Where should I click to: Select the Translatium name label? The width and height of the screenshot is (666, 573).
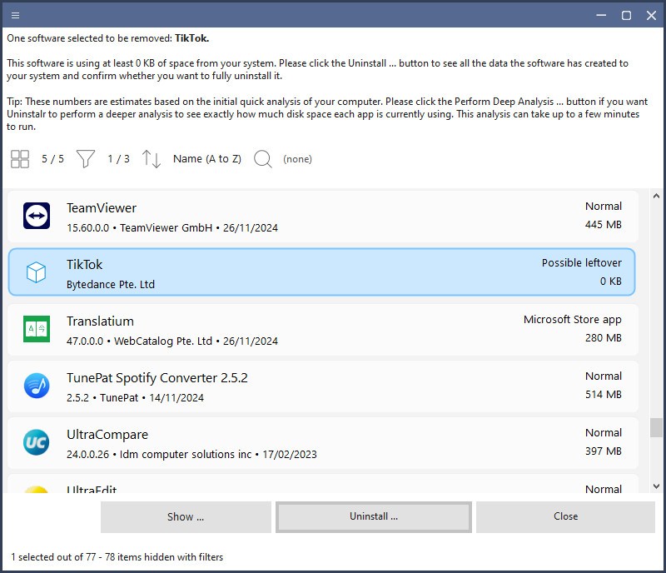coord(100,321)
